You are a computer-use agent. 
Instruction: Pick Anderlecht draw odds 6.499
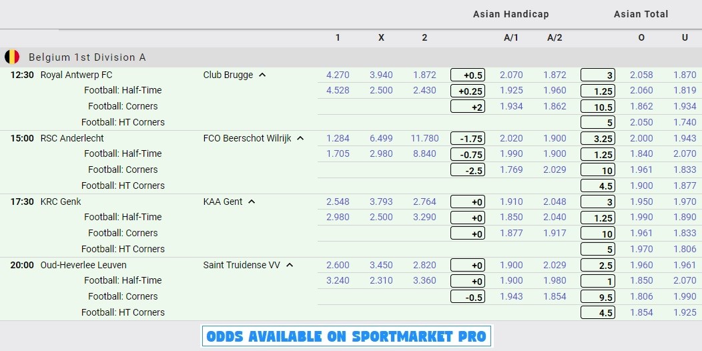pyautogui.click(x=381, y=138)
